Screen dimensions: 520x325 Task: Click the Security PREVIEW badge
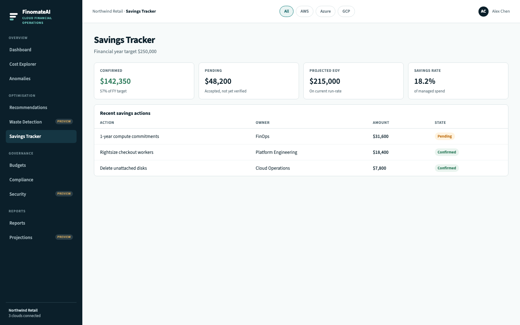coord(64,194)
